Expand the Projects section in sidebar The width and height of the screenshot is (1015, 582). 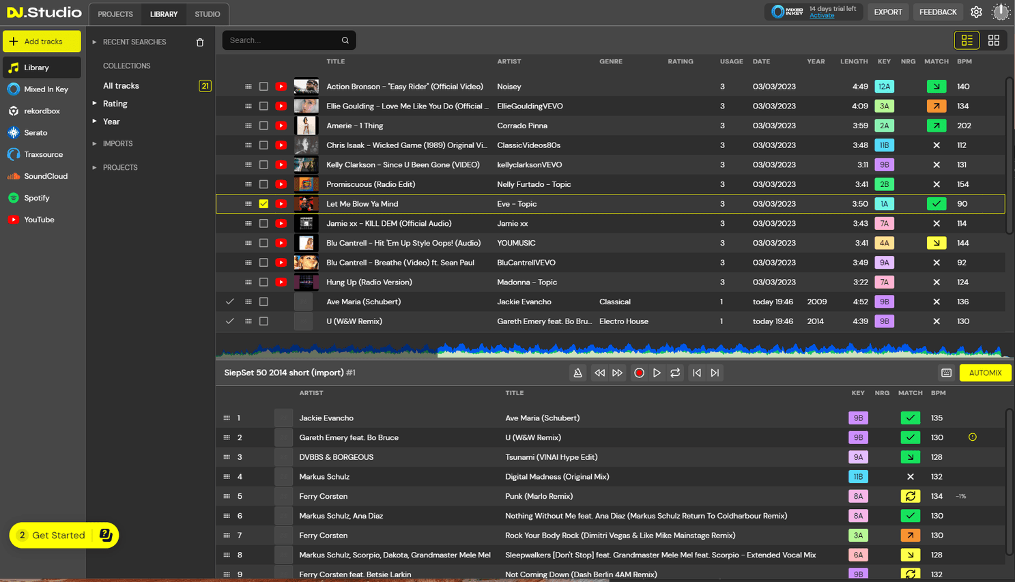[95, 168]
